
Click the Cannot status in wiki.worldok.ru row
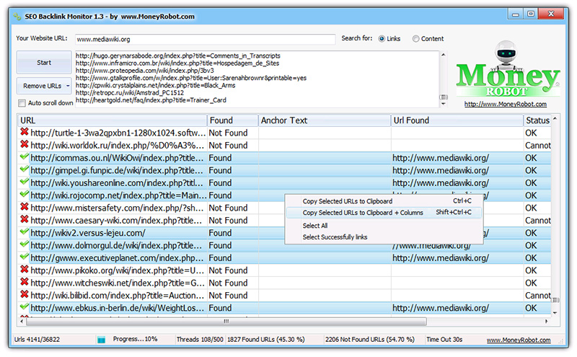537,146
